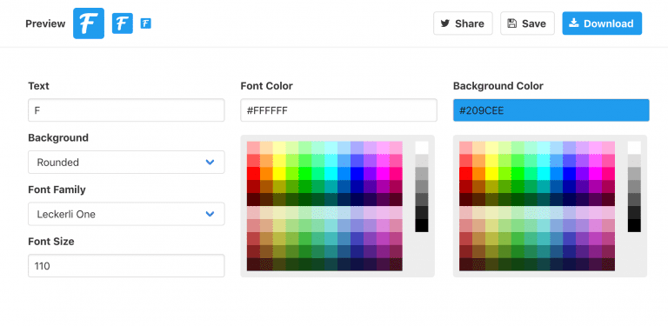Open the Background shape dropdown
Image resolution: width=668 pixels, height=326 pixels.
(126, 163)
